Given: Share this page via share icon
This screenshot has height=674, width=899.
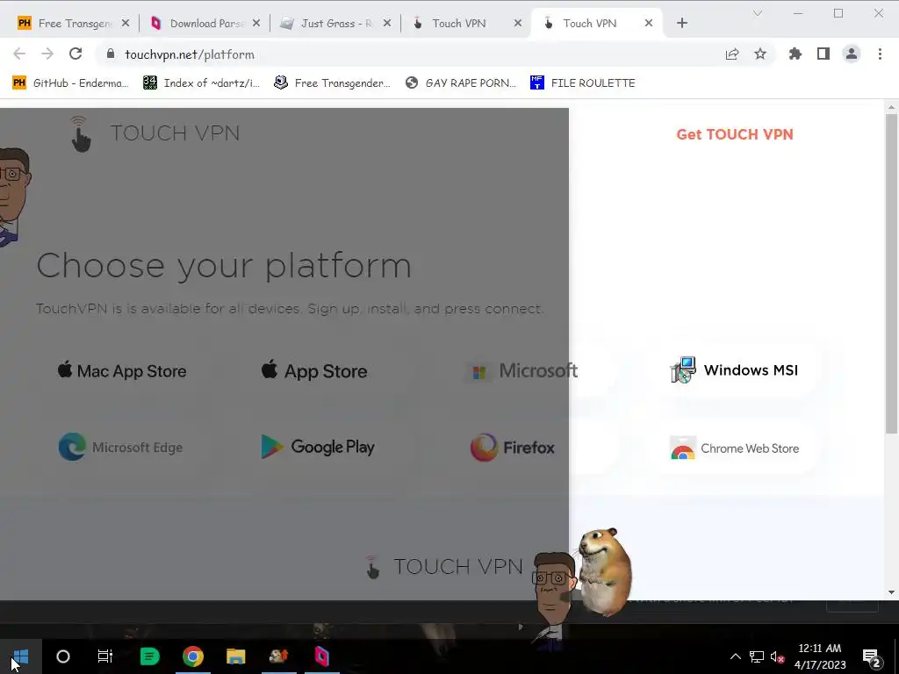Looking at the screenshot, I should click(x=732, y=54).
